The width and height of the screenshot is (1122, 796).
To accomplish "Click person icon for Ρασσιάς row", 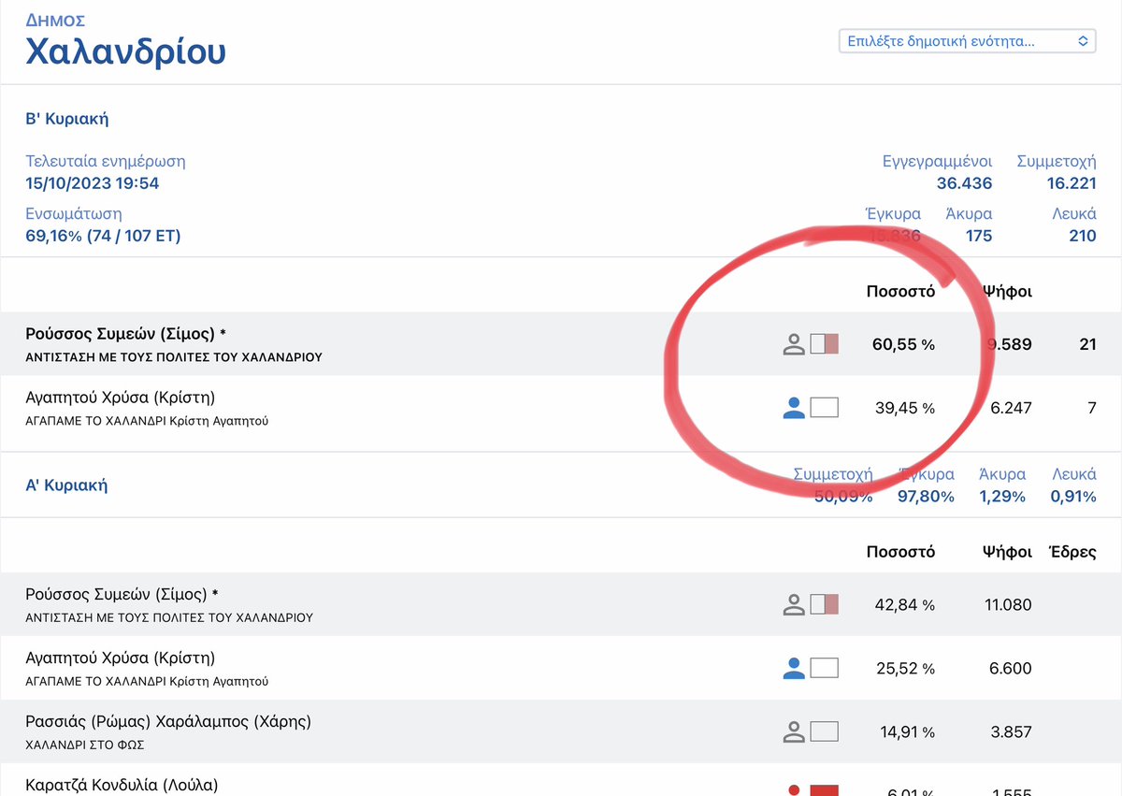I will point(794,731).
